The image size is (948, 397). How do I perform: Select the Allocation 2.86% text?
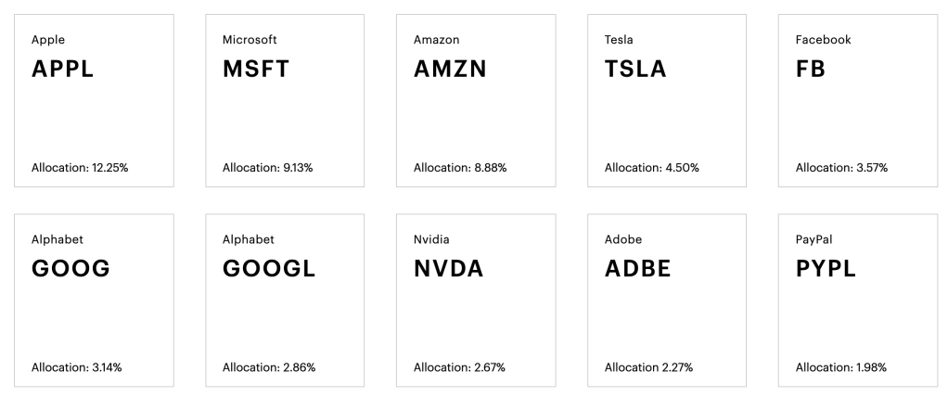[x=269, y=367]
